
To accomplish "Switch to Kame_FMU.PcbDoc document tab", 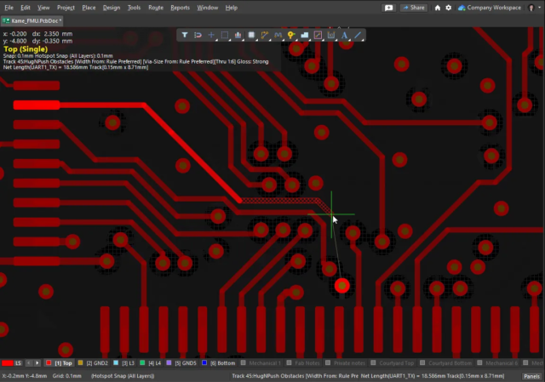I will (32, 20).
